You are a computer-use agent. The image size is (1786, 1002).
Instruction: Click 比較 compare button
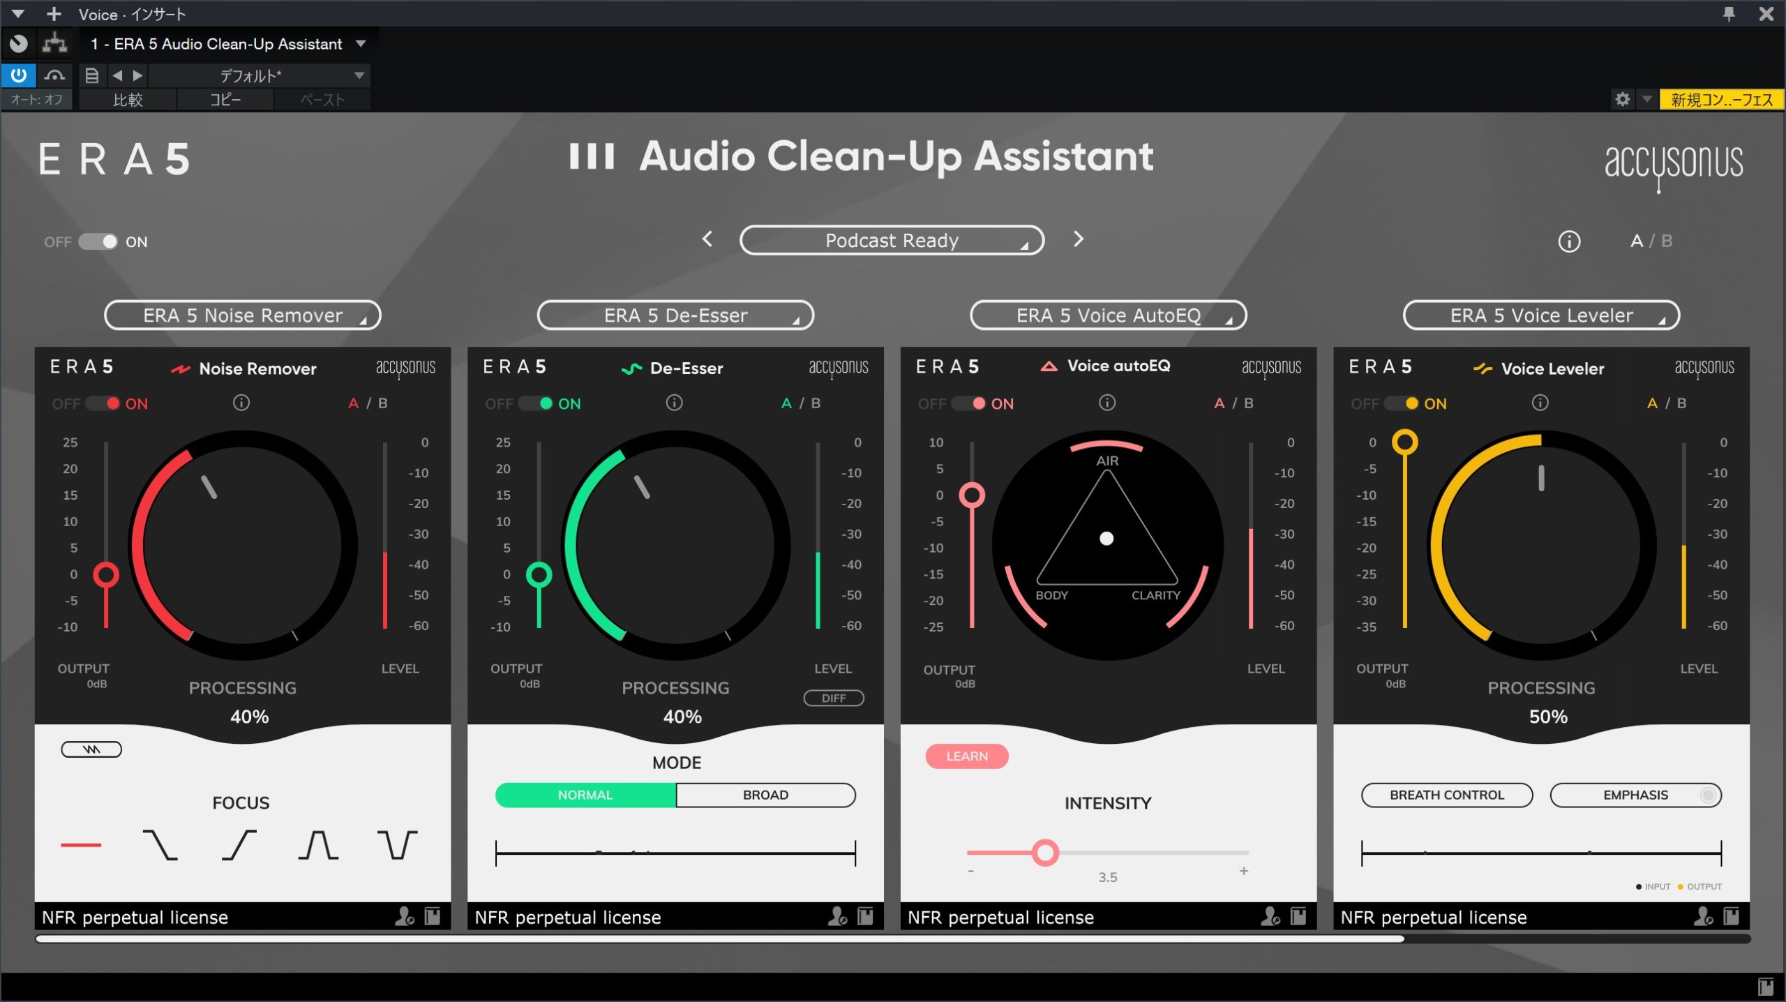tap(128, 100)
